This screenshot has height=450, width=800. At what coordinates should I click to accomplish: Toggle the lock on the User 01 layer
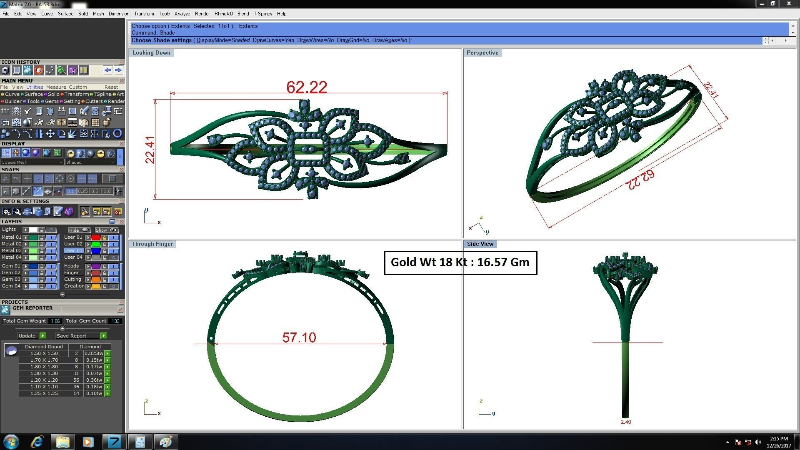(104, 237)
